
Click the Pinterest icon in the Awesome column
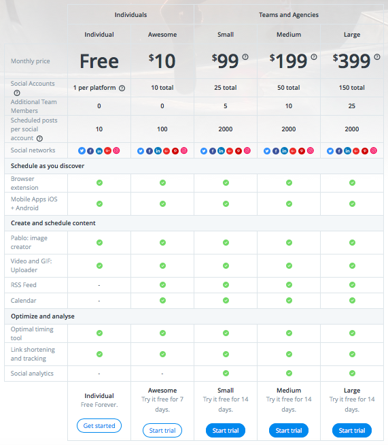(x=175, y=151)
